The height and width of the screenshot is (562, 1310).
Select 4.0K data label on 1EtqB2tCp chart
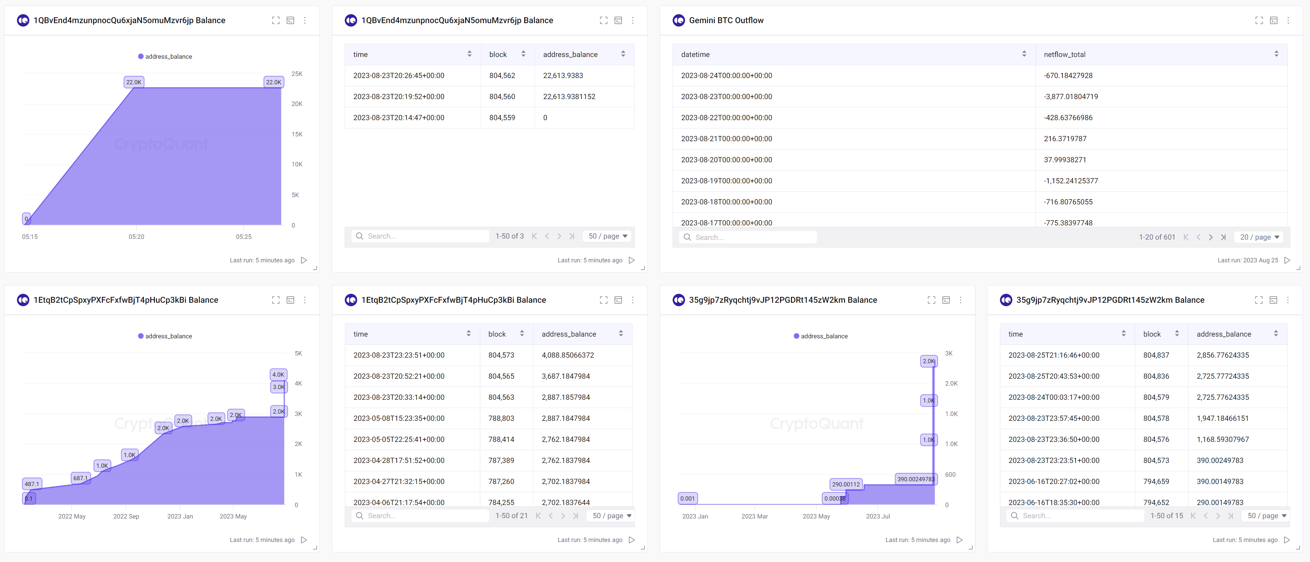pos(279,374)
